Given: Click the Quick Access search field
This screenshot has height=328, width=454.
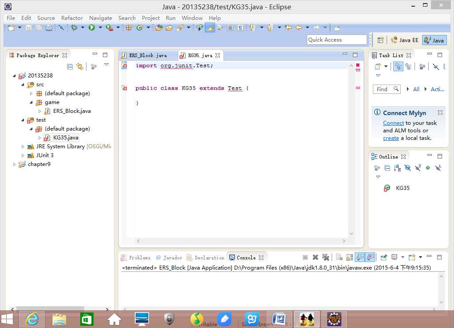Looking at the screenshot, I should point(337,40).
